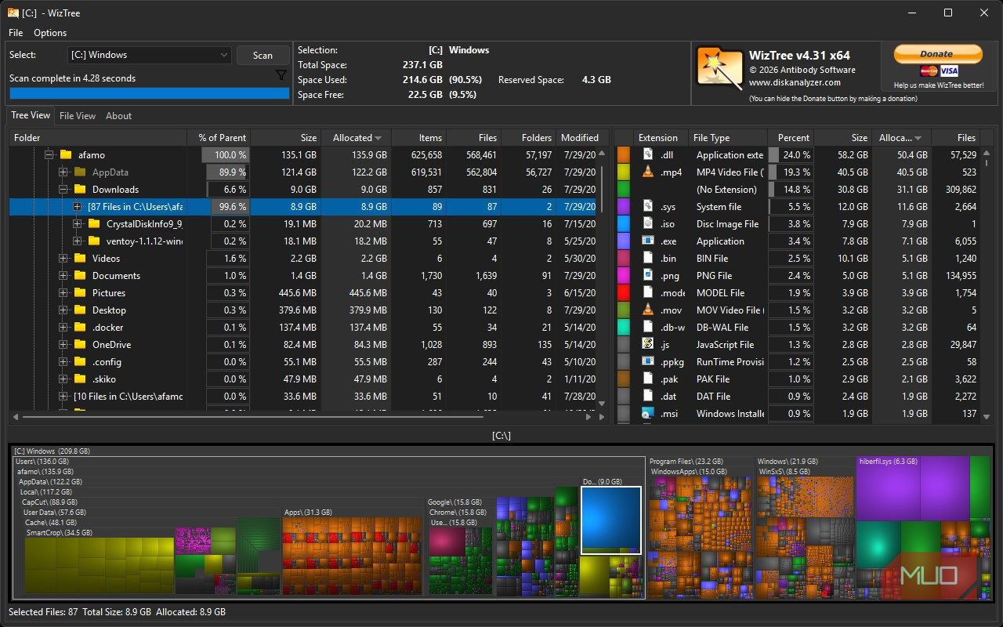Expand the 87 Files group node
This screenshot has width=1003, height=627.
(77, 207)
